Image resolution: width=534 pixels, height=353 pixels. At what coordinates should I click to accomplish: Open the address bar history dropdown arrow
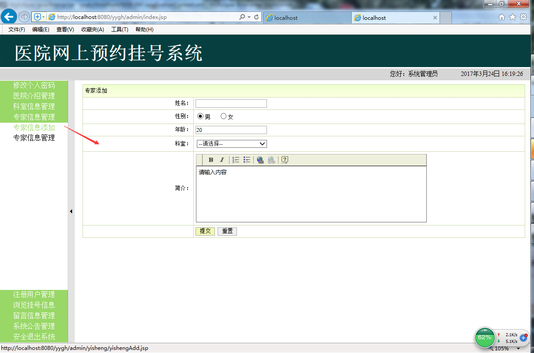(249, 17)
